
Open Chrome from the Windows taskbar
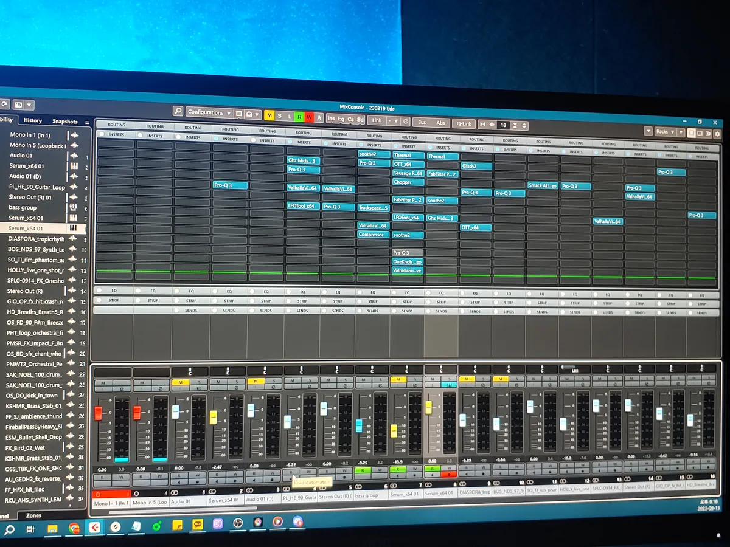pyautogui.click(x=74, y=528)
